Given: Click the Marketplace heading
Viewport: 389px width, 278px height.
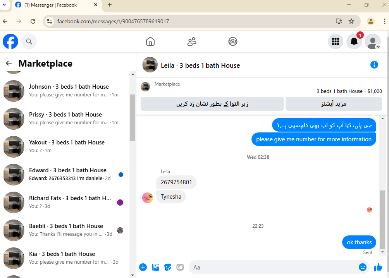Looking at the screenshot, I should tap(45, 63).
